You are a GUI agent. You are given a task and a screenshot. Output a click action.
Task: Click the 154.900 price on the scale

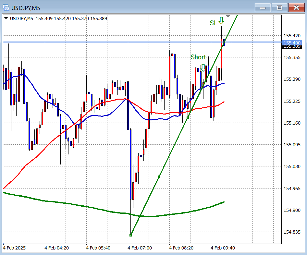coord(292,210)
